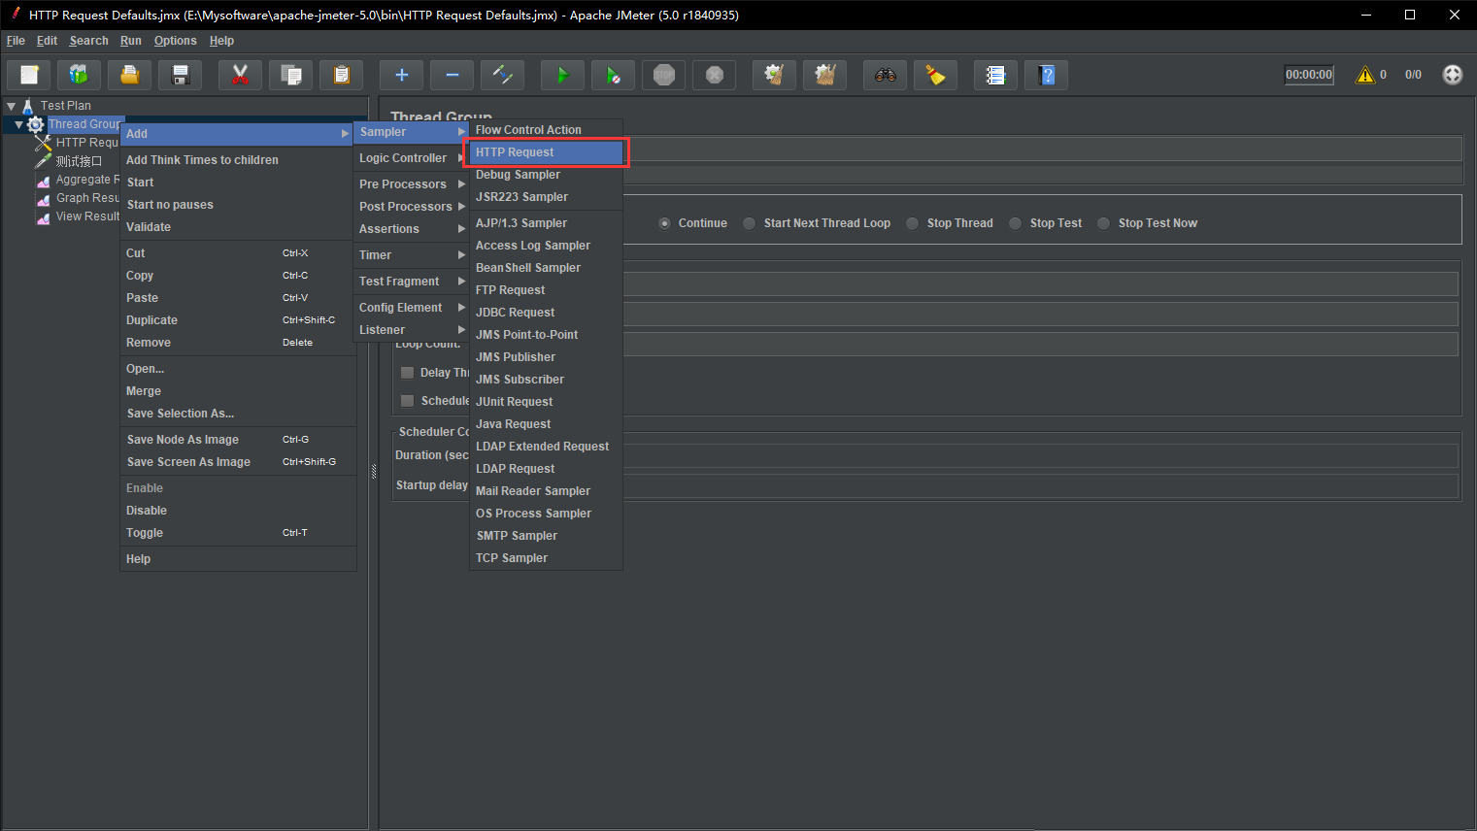1477x831 pixels.
Task: Enable the Delay Thread creation checkbox
Action: [408, 373]
